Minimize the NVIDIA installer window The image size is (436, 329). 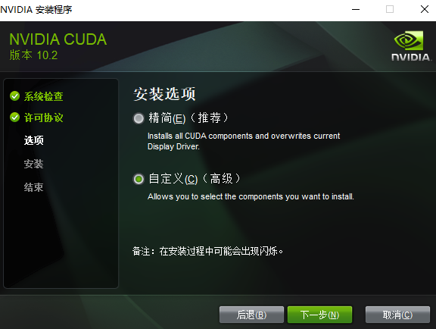coord(356,9)
